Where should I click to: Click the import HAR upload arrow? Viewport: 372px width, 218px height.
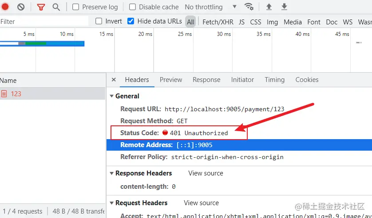click(269, 7)
